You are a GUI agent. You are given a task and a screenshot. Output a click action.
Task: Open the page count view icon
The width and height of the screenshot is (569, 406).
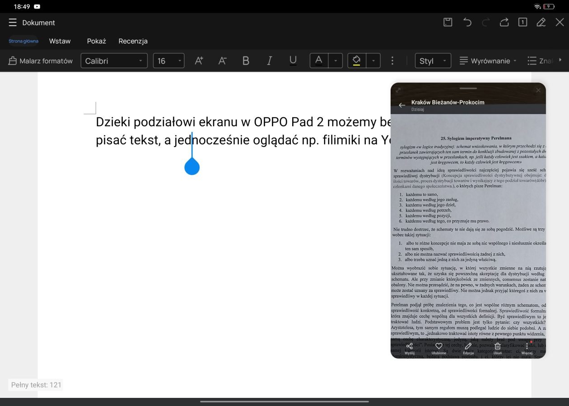(522, 22)
